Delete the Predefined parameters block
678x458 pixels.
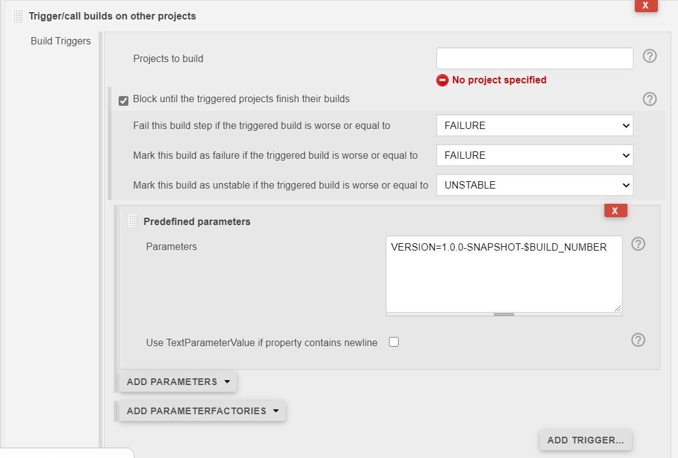[x=616, y=211]
